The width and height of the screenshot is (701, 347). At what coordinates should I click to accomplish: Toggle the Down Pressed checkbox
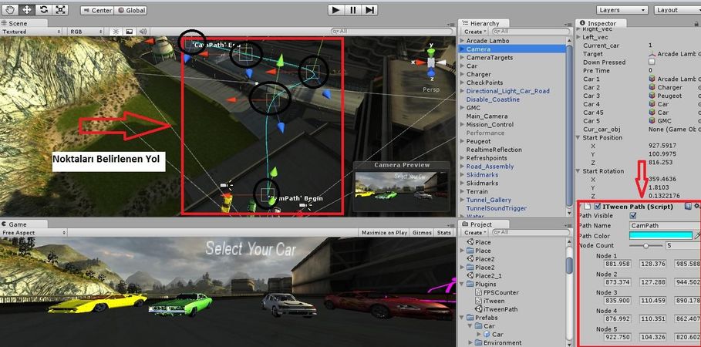click(x=652, y=62)
